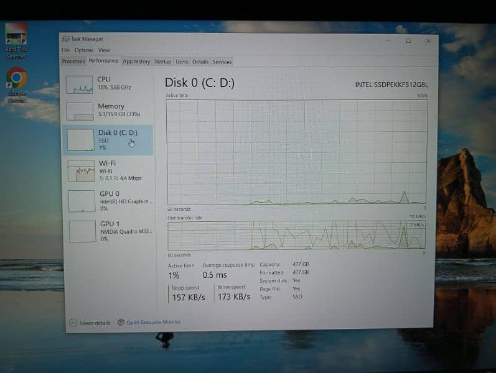The width and height of the screenshot is (496, 373).
Task: Open the File menu
Action: [x=65, y=50]
